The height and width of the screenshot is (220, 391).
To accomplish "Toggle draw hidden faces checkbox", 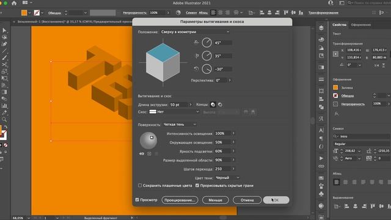I will [x=197, y=185].
